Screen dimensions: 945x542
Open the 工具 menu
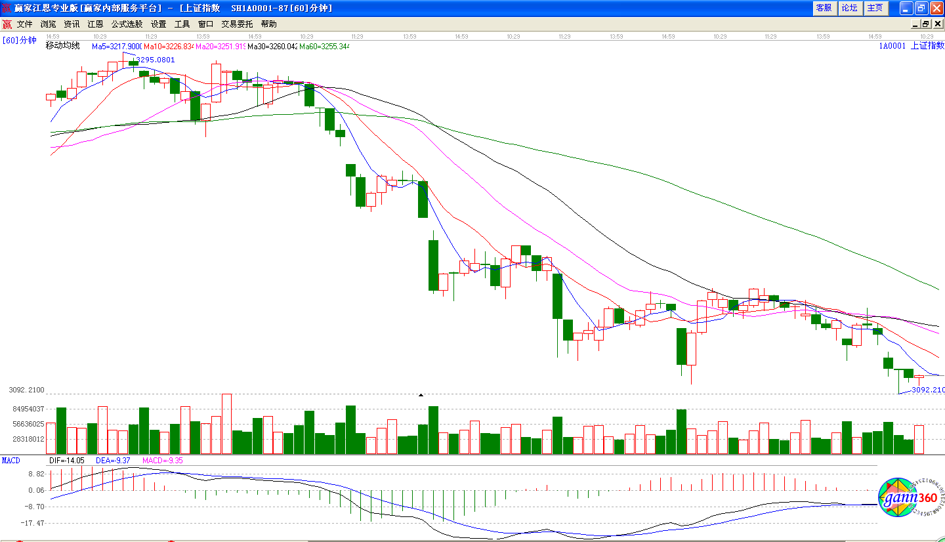pos(182,24)
